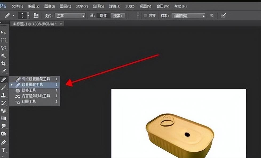Open the 图像(I) menu

tap(49, 6)
